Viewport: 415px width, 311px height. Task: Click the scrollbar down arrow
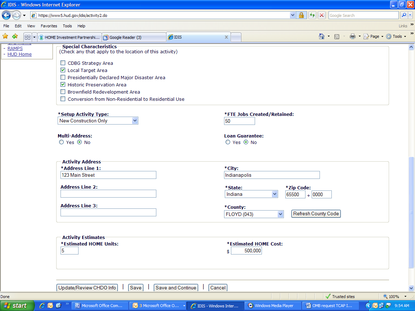411,288
